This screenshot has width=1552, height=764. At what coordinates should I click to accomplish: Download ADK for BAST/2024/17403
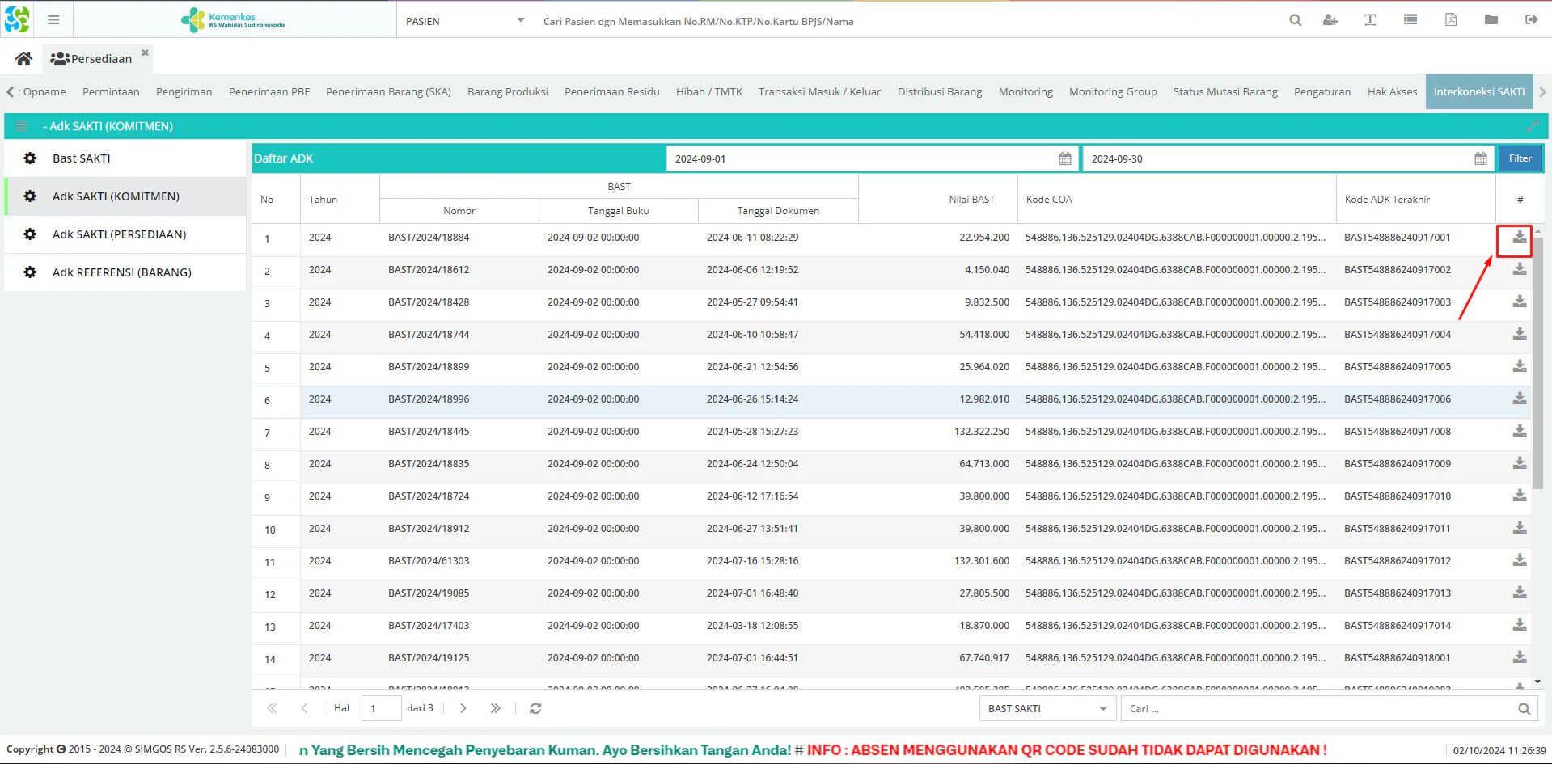pos(1520,625)
